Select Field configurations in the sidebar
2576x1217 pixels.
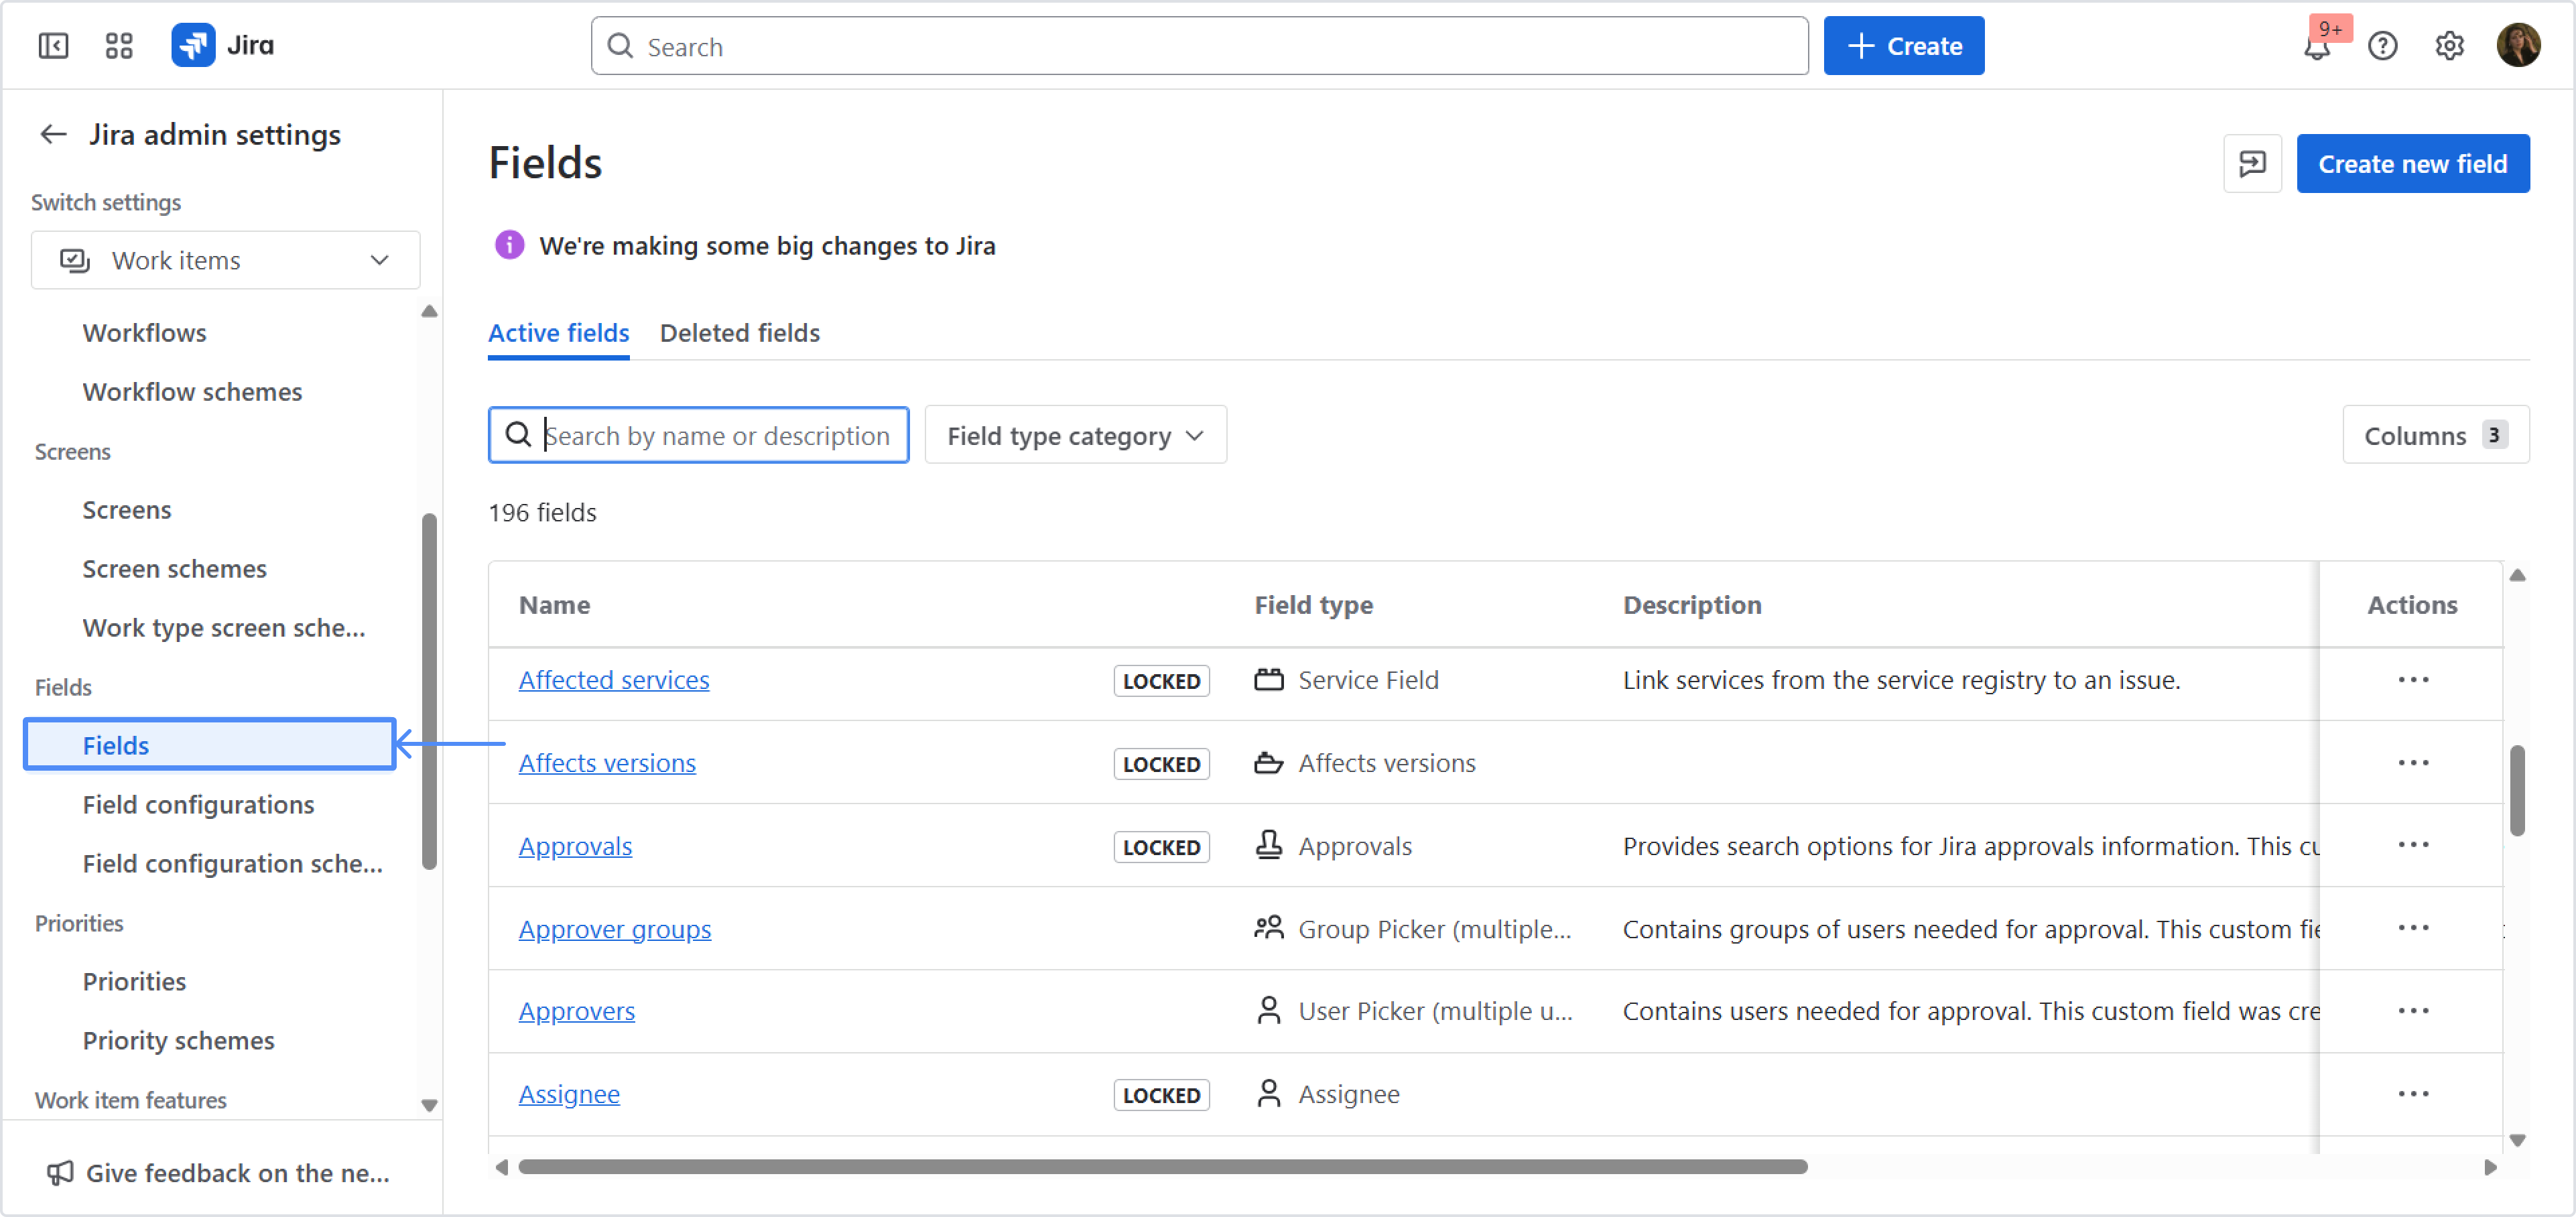198,805
